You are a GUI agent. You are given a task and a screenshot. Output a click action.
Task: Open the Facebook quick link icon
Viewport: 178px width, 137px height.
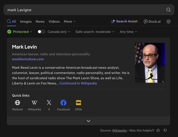pyautogui.click(x=63, y=103)
